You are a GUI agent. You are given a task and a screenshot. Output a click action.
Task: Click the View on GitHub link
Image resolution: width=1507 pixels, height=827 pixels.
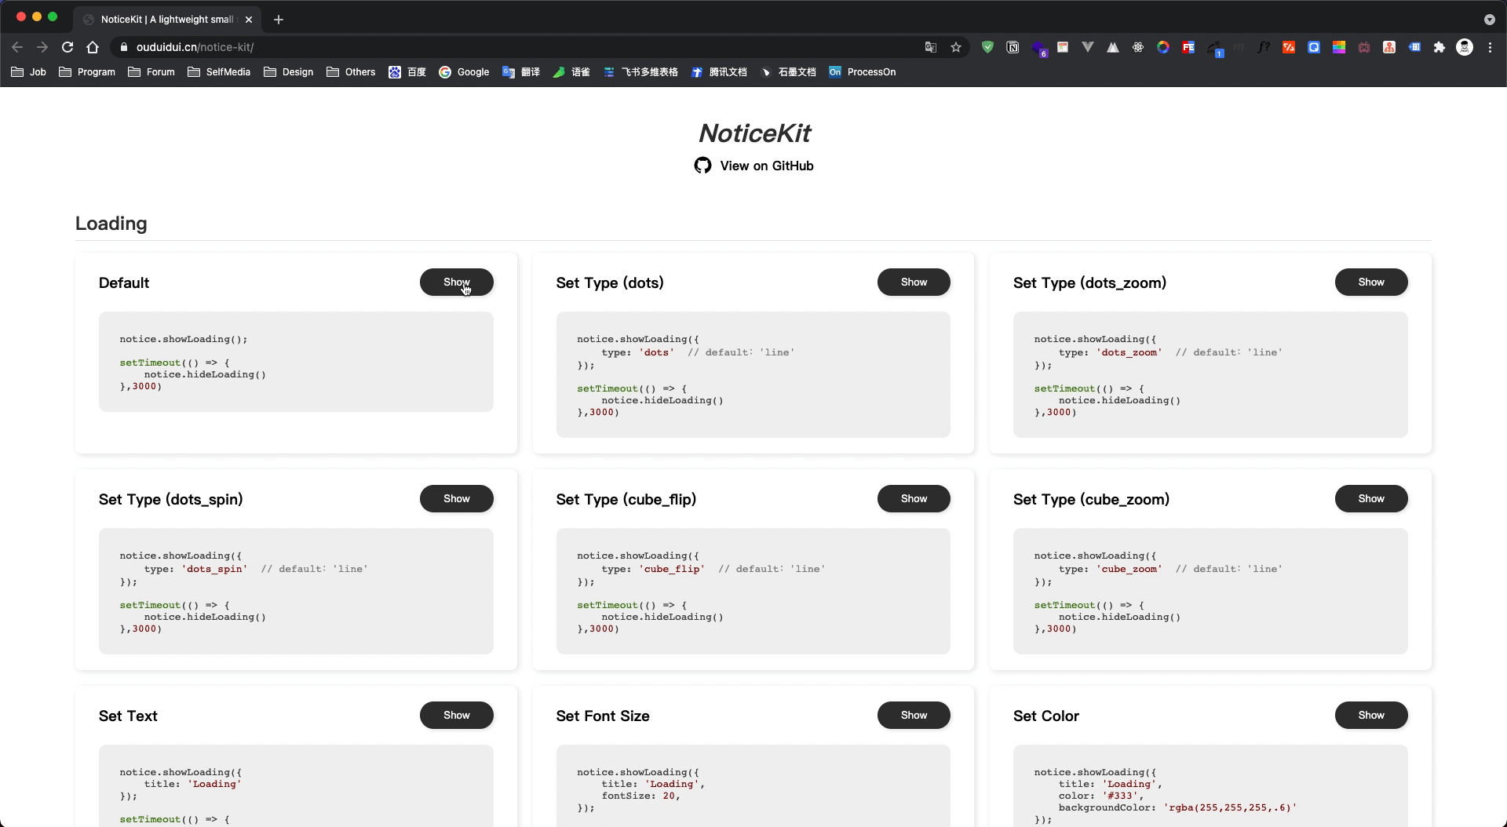(x=767, y=166)
